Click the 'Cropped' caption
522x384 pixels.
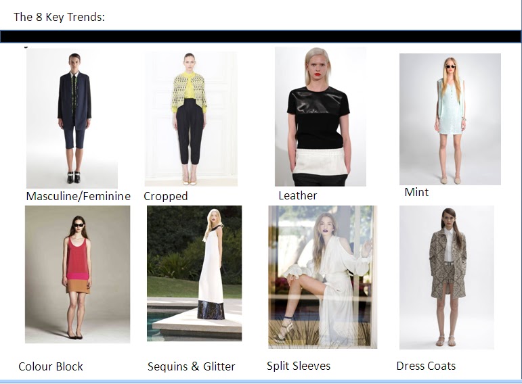click(165, 196)
